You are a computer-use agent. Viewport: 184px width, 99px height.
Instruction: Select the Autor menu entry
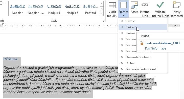[x=143, y=63]
